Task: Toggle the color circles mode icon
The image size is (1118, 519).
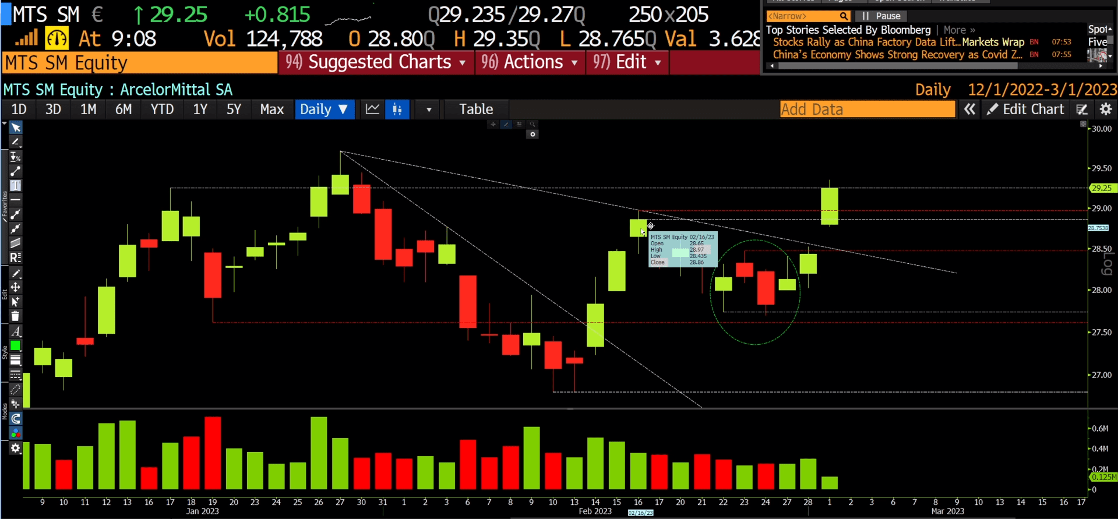Action: [16, 433]
